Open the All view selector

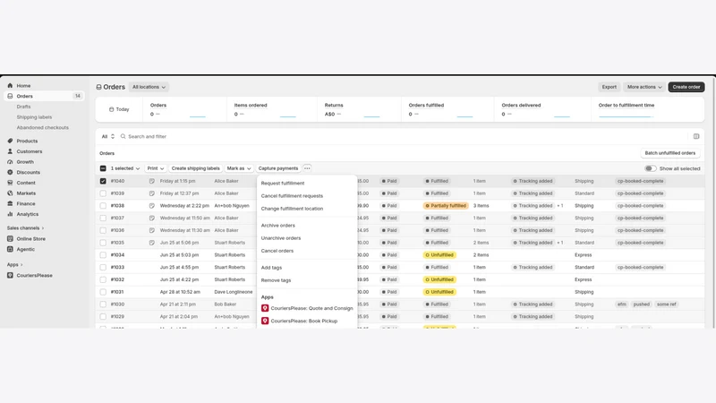107,136
